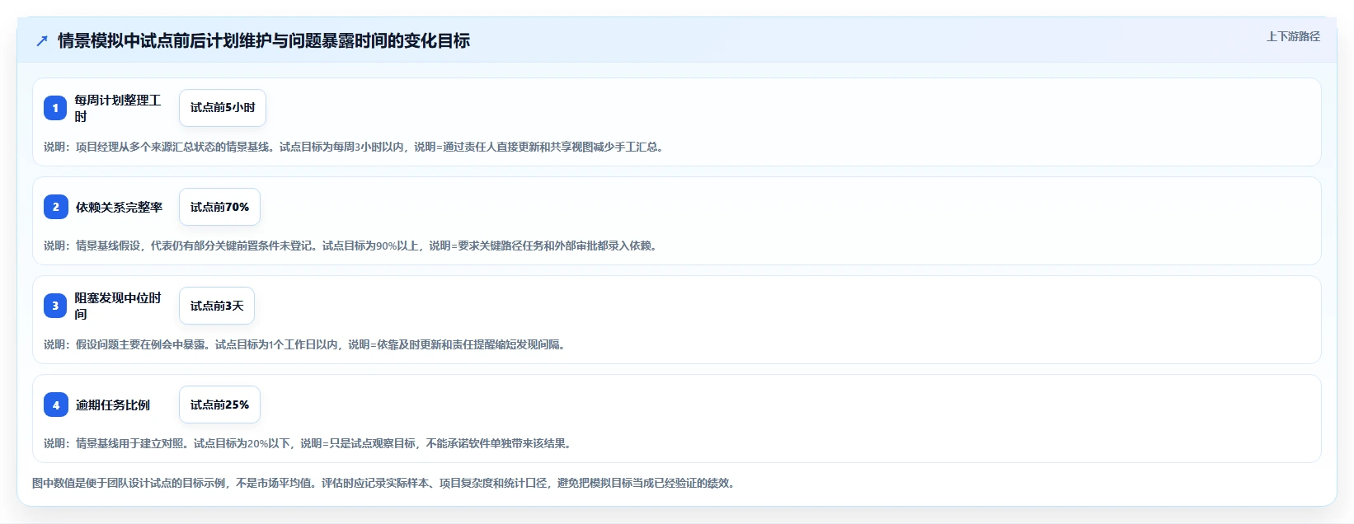Click the note starting 说明：情景基线用于建立对照
Screen dimensions: 1354x524
click(309, 443)
